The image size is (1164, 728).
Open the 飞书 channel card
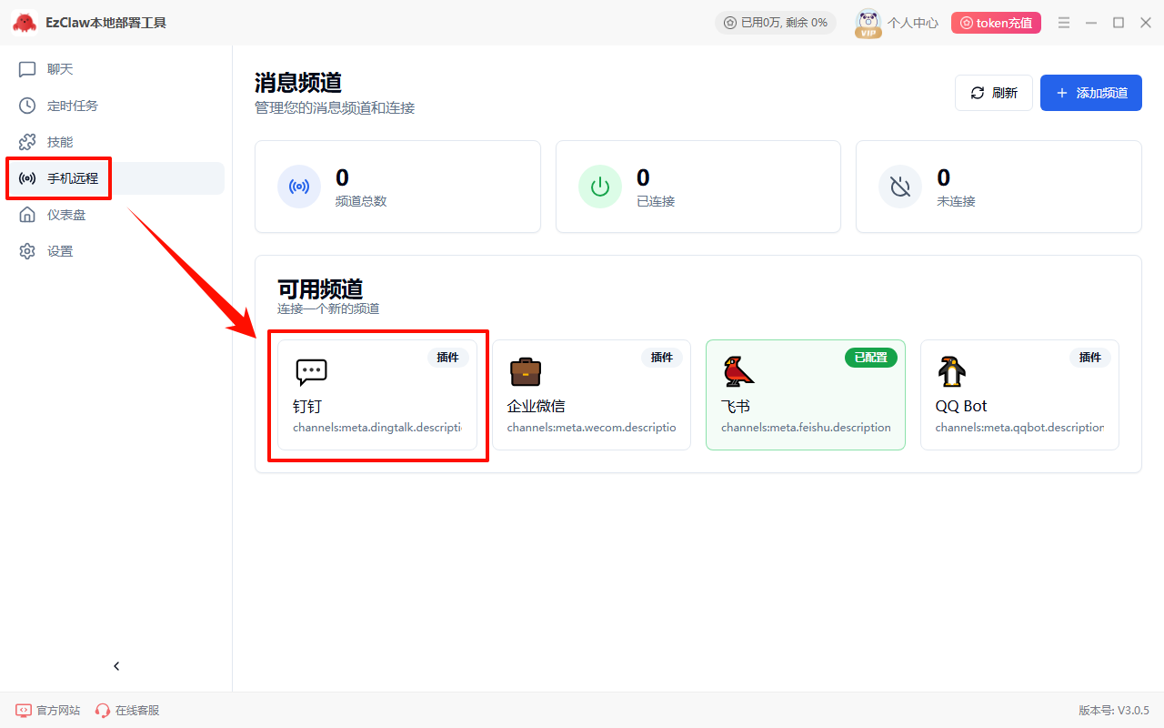[x=805, y=395]
